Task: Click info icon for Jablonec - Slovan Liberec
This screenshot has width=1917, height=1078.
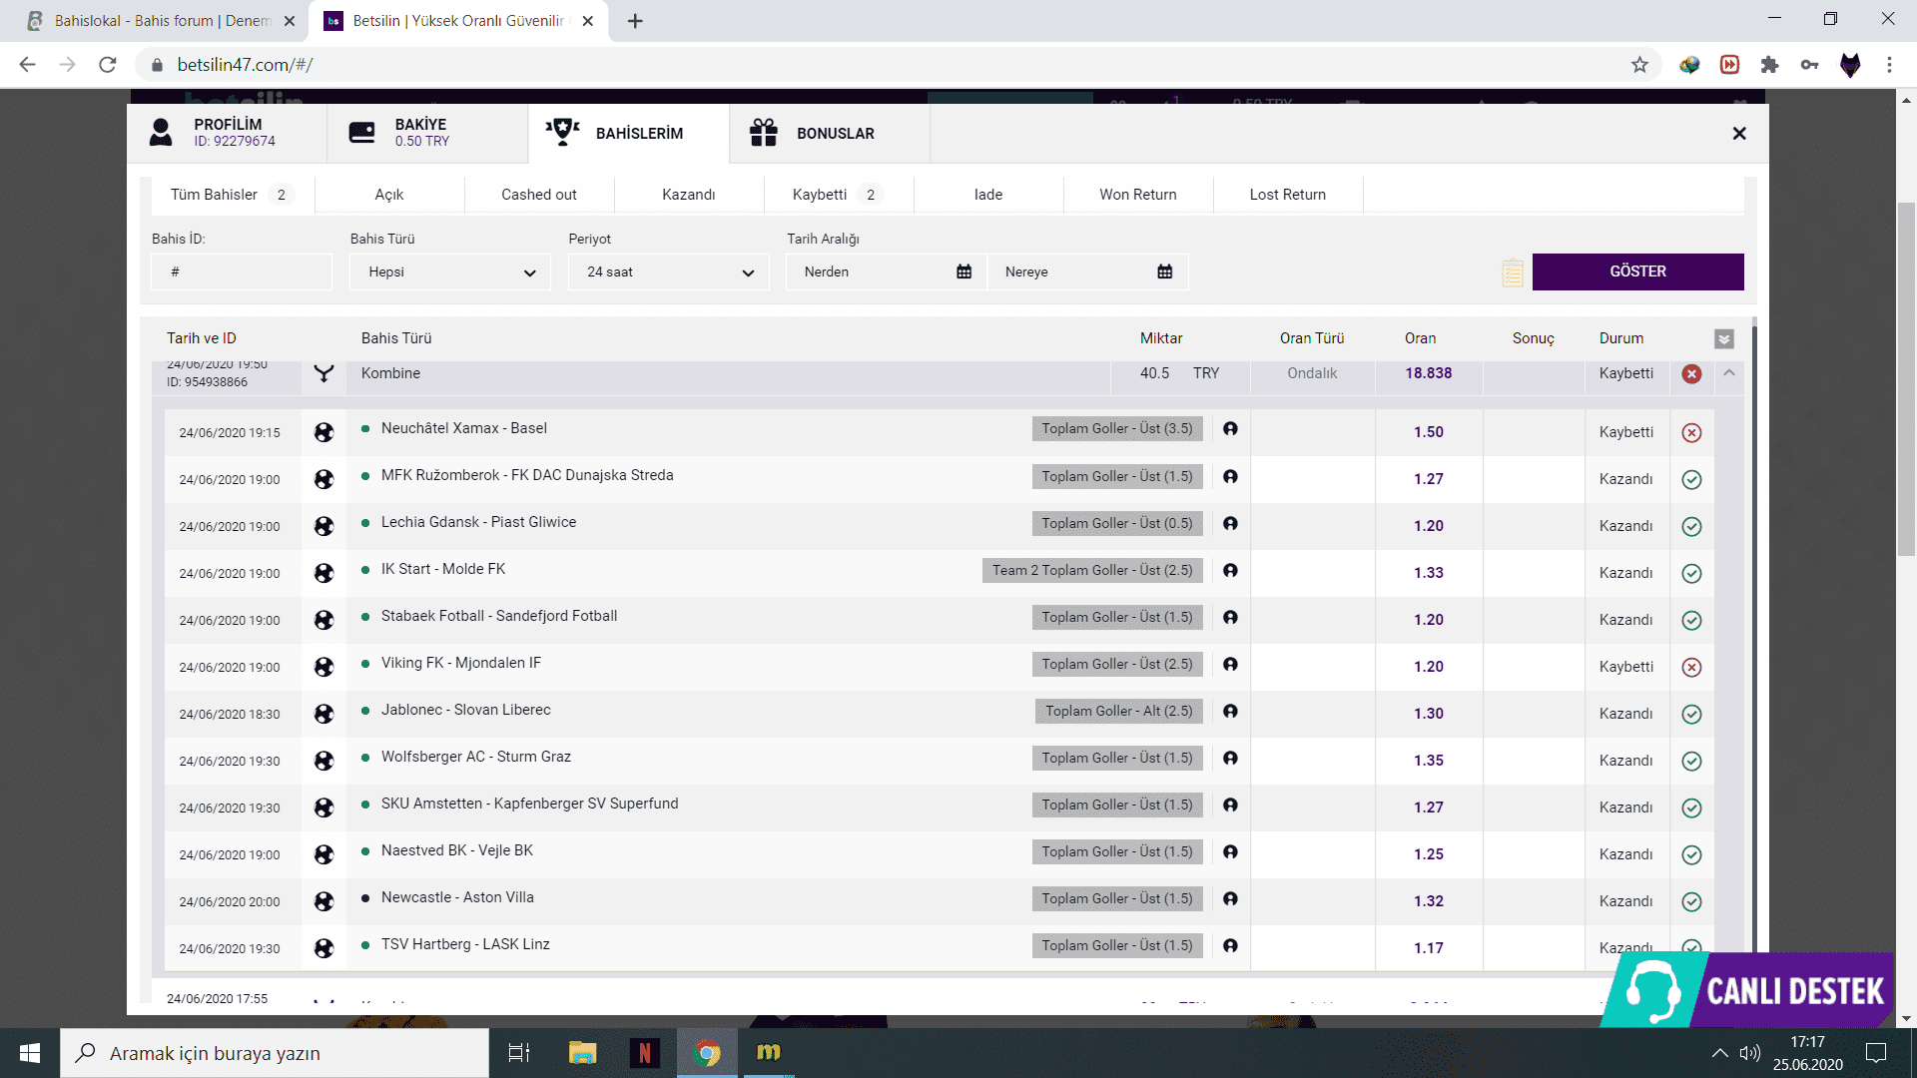Action: point(1230,711)
